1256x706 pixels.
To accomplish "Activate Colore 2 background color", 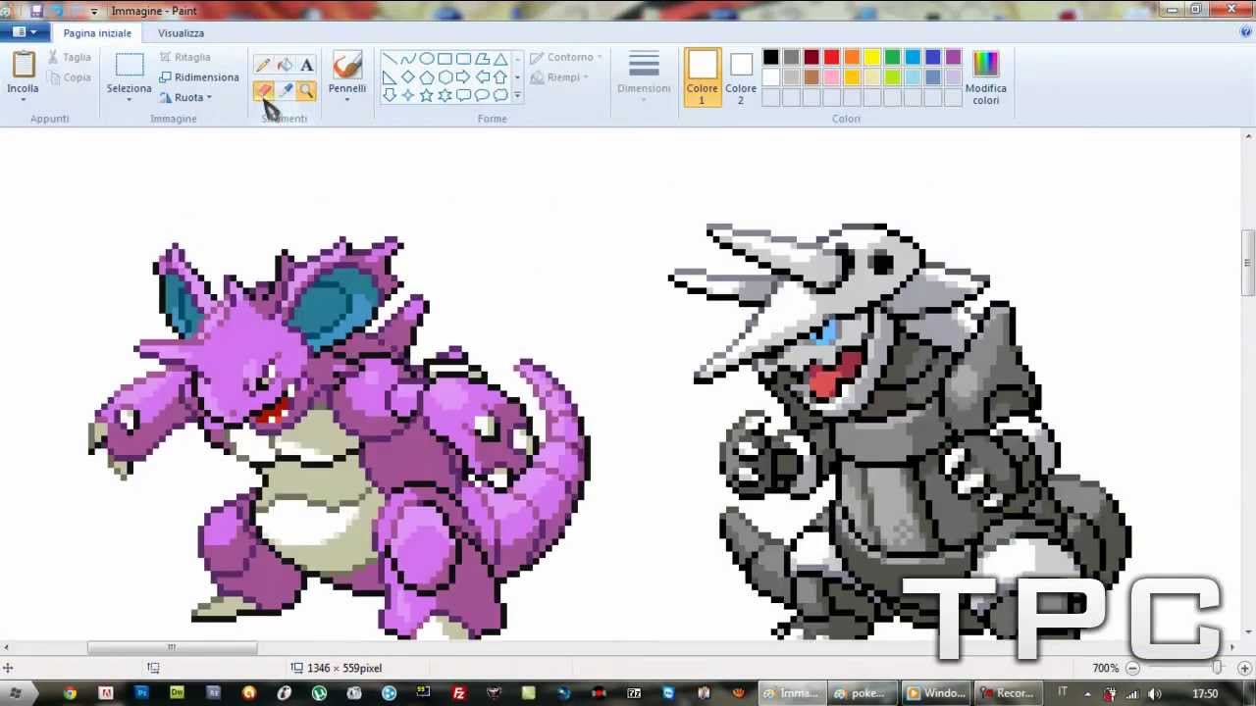I will pos(741,76).
